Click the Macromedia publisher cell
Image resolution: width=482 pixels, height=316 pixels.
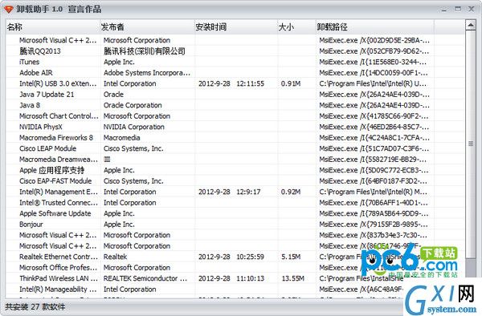[121, 138]
